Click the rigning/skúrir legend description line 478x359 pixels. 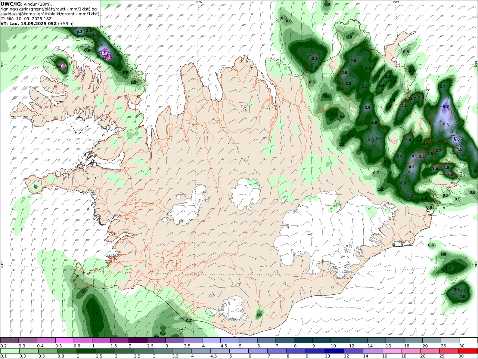pos(49,9)
